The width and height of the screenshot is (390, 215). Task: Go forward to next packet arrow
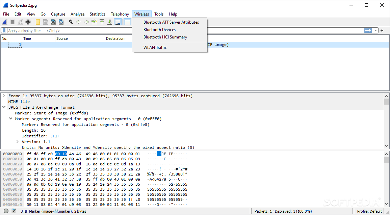tap(86, 22)
